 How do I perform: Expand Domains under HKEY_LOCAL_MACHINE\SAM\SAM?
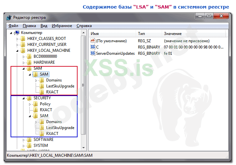[x=36, y=81]
